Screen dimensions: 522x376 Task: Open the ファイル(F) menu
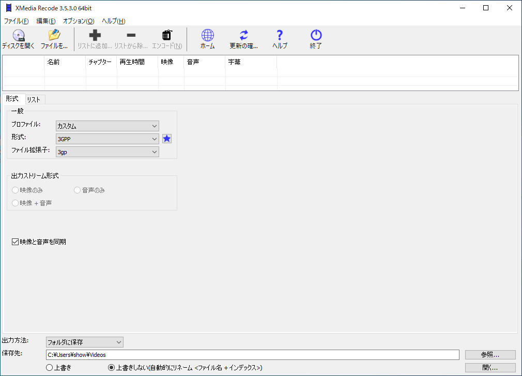(x=17, y=21)
